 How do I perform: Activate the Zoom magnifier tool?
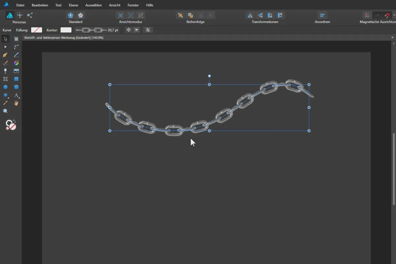(x=5, y=111)
